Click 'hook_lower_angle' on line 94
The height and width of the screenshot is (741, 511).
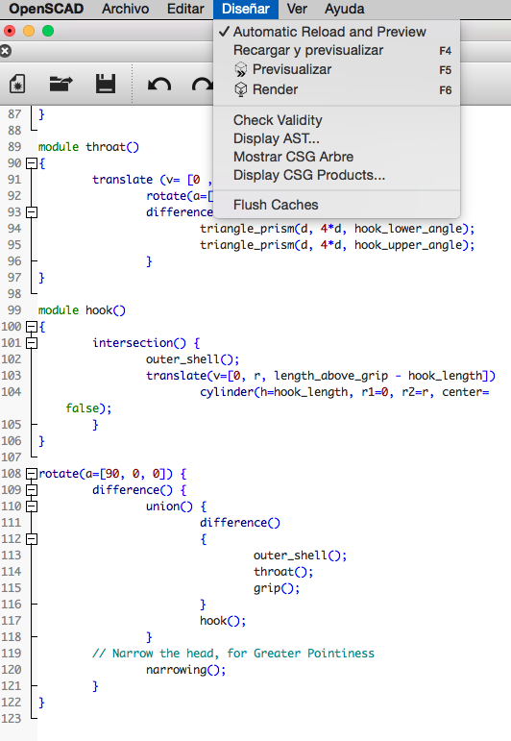408,229
